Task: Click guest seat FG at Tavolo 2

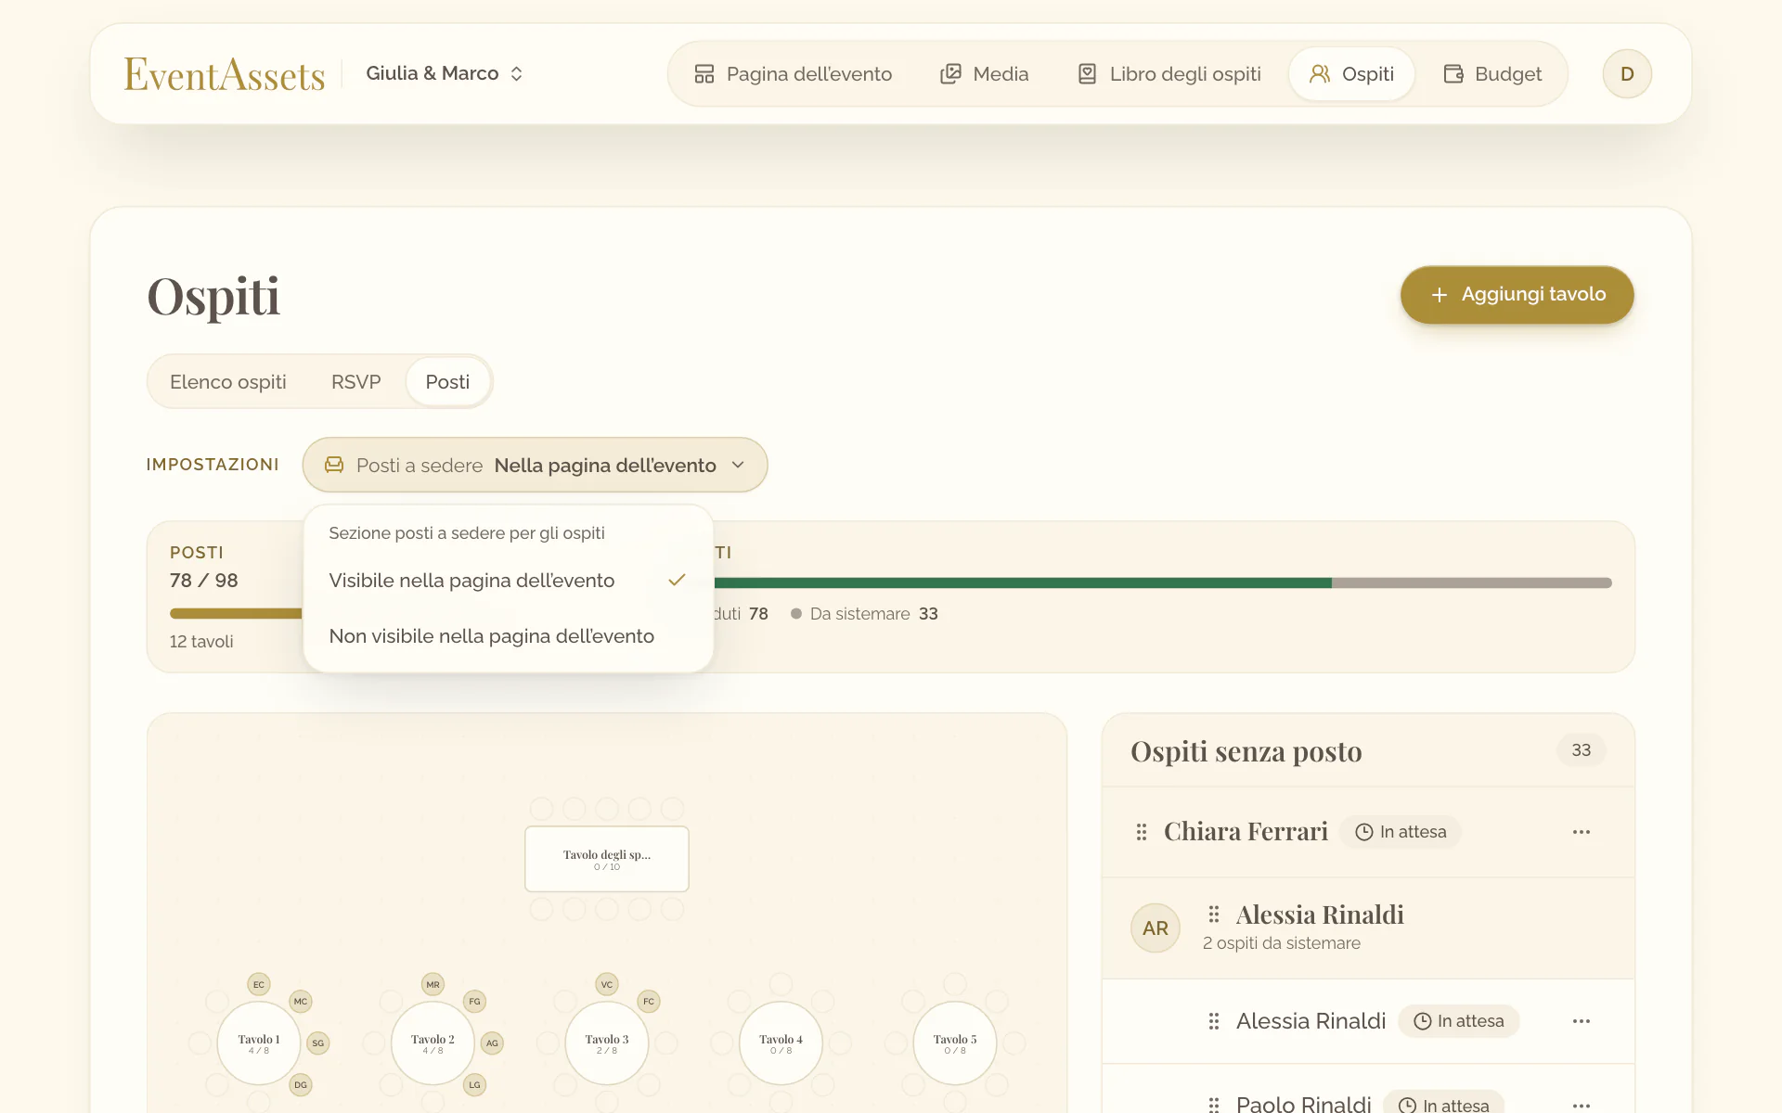Action: pyautogui.click(x=474, y=1002)
